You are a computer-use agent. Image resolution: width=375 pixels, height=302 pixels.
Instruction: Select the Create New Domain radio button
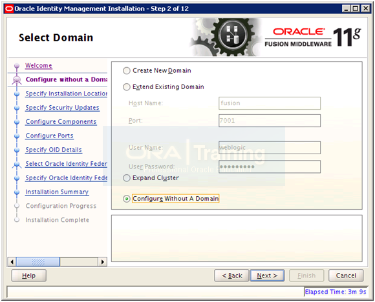(127, 71)
